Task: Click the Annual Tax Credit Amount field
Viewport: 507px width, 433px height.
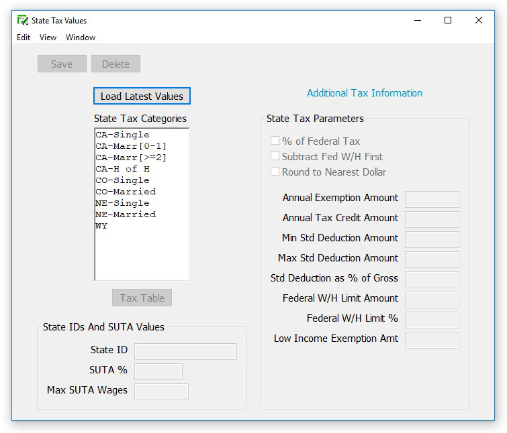Action: pyautogui.click(x=432, y=219)
